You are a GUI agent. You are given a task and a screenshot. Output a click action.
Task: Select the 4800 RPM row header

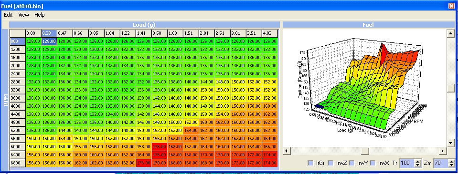18,123
